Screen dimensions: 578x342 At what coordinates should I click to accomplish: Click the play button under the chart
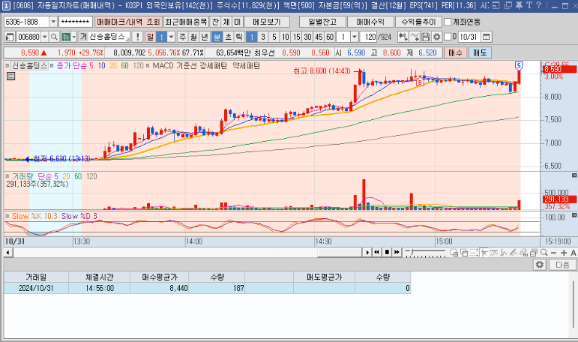pos(367,252)
